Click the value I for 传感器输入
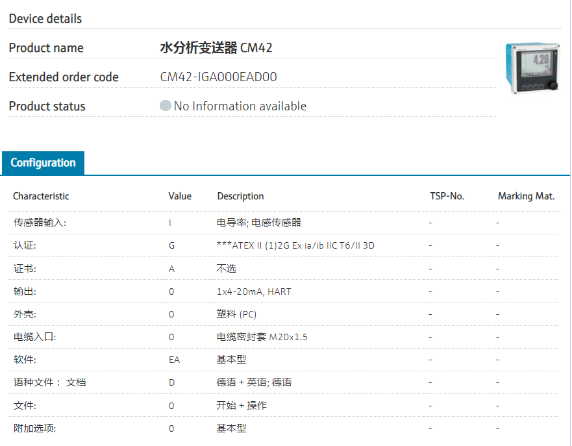 170,223
